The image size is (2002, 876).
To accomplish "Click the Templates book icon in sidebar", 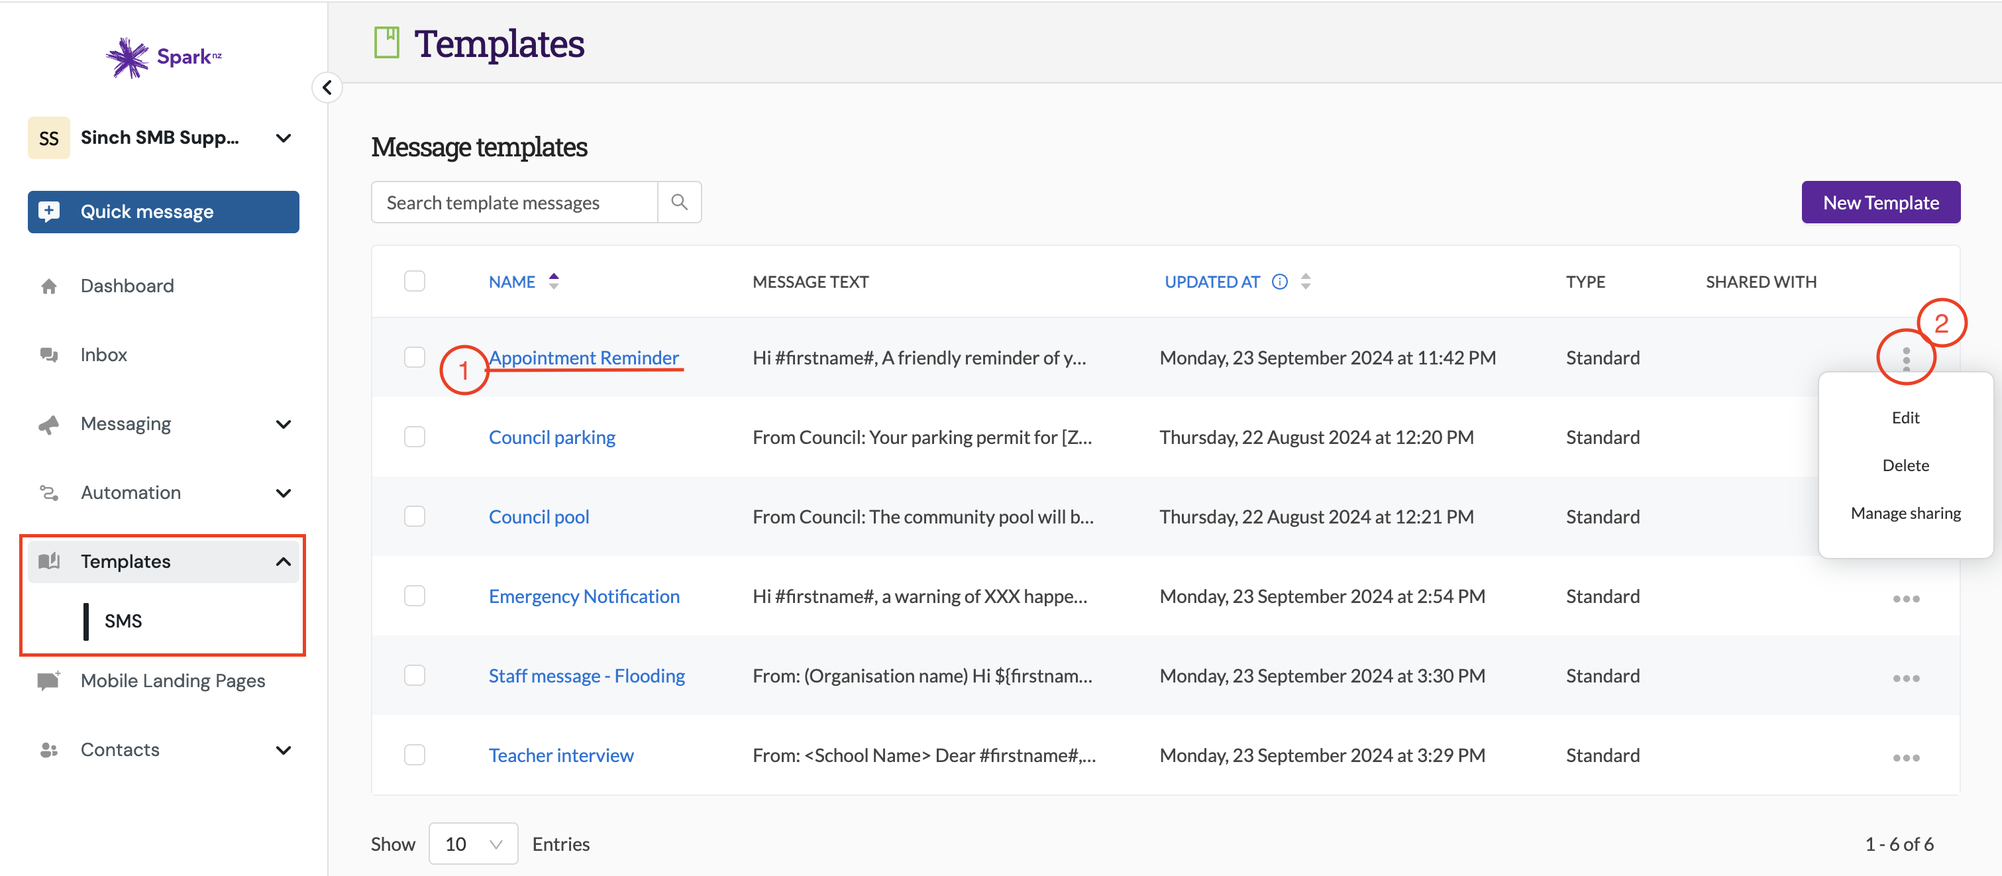I will tap(49, 561).
